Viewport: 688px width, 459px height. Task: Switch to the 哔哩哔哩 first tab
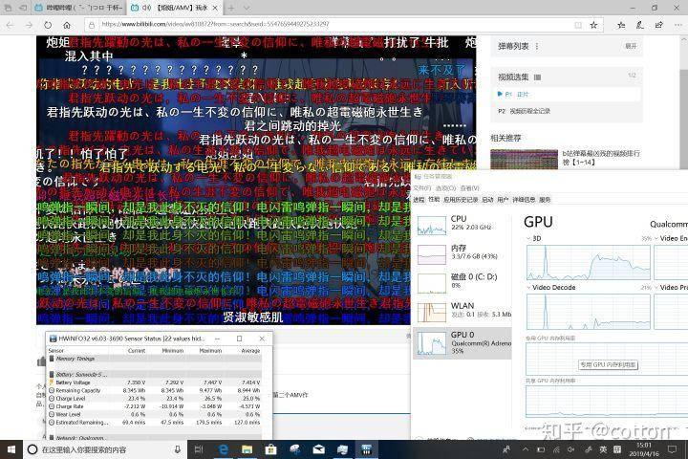(x=79, y=8)
